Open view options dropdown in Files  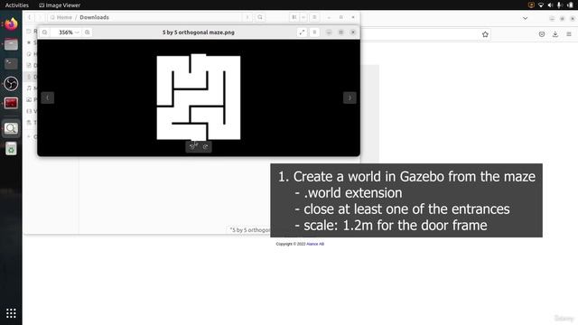(x=303, y=17)
